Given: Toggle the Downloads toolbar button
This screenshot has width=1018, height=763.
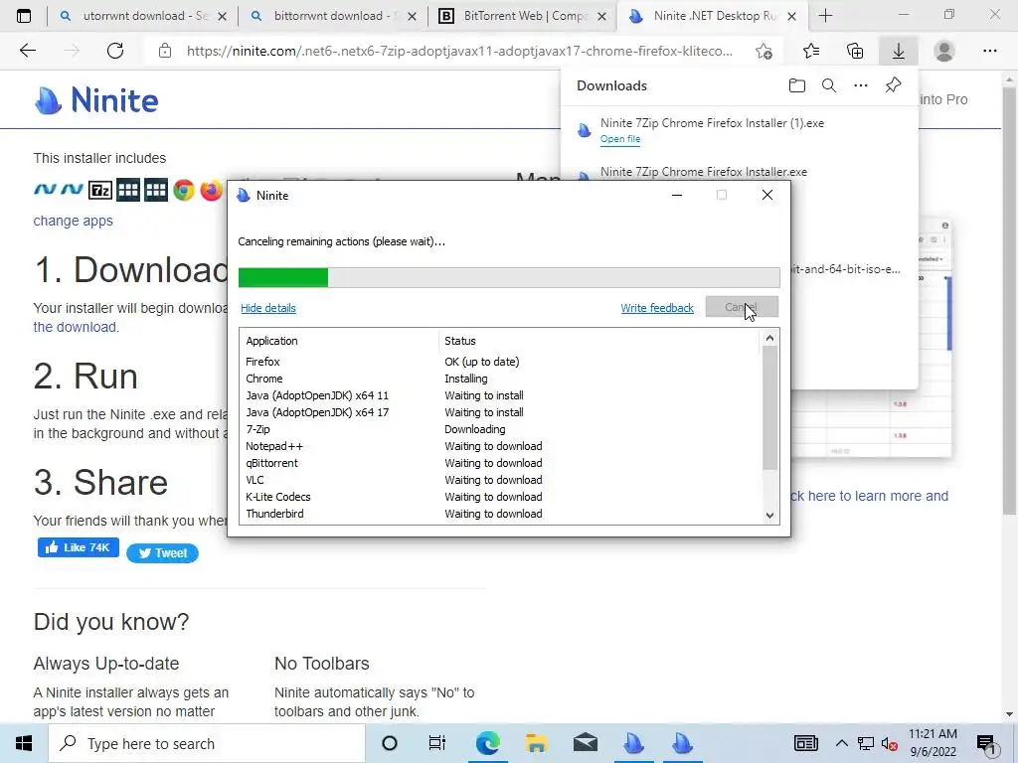Looking at the screenshot, I should click(x=899, y=51).
